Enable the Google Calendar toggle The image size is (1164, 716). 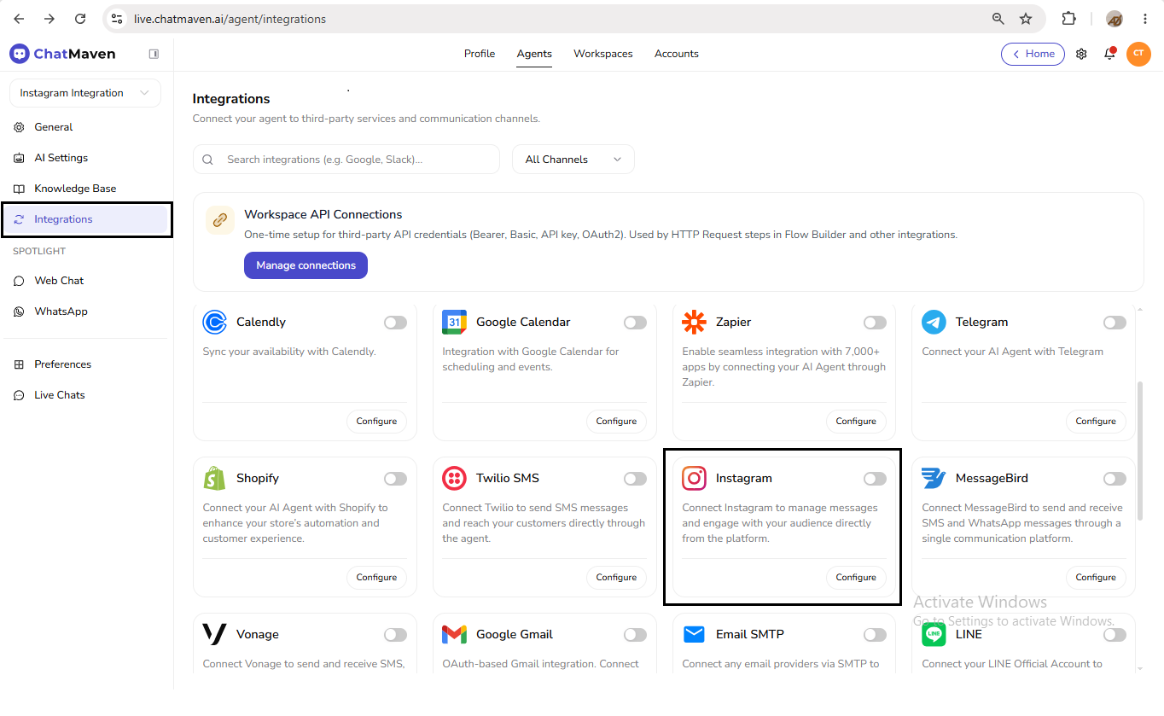point(635,323)
